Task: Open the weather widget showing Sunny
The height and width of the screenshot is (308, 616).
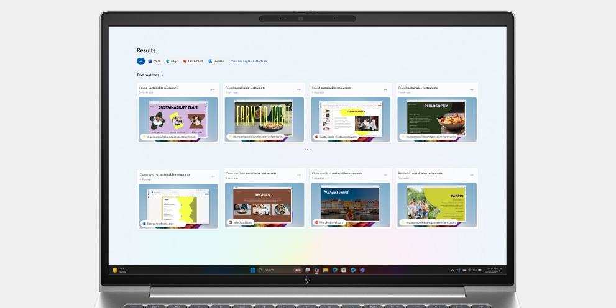Action: (x=120, y=270)
